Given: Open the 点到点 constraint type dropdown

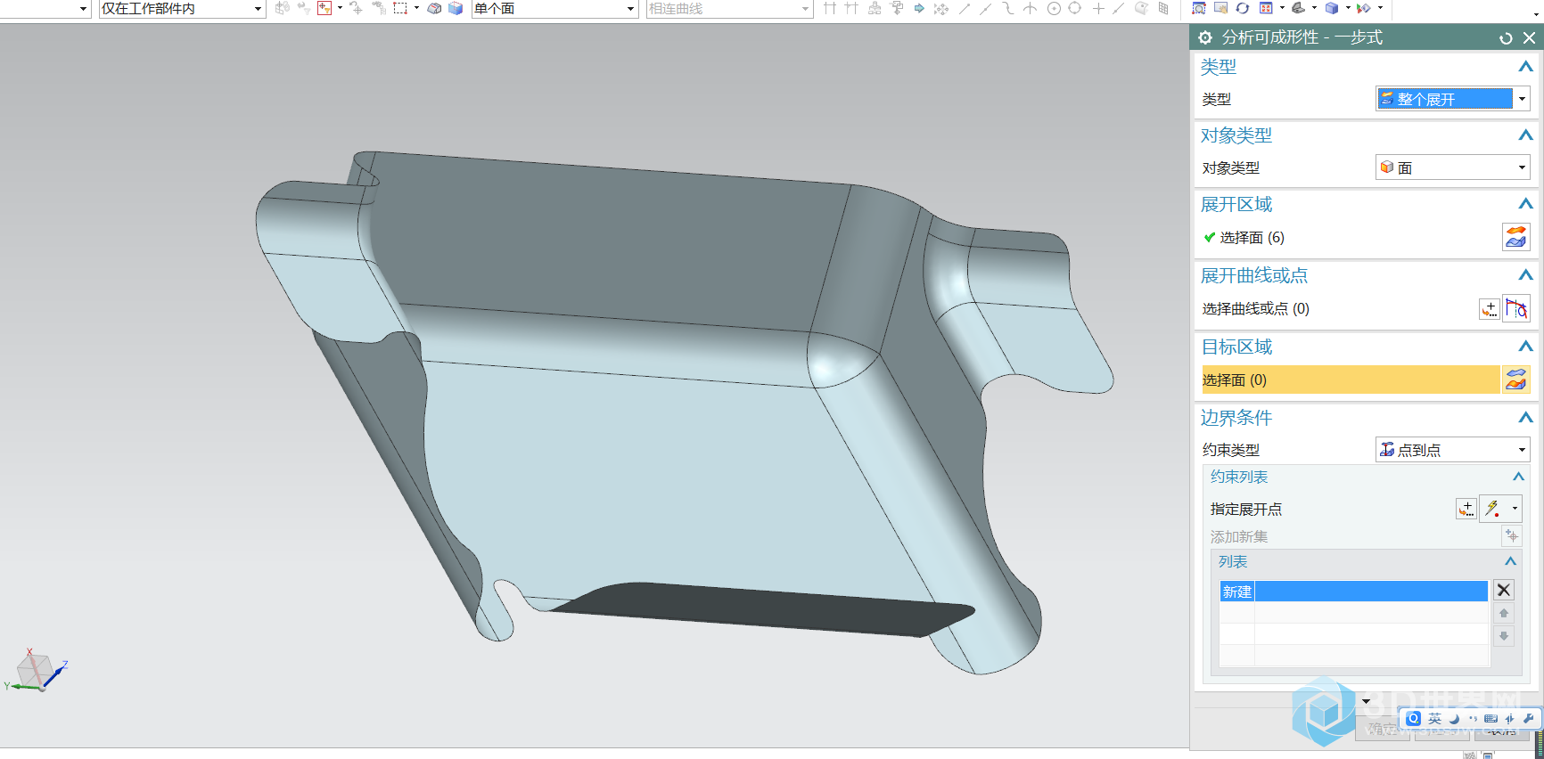Looking at the screenshot, I should click(1453, 450).
